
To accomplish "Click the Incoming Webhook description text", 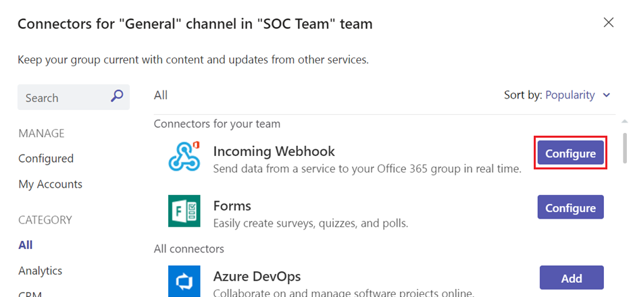I will (367, 169).
